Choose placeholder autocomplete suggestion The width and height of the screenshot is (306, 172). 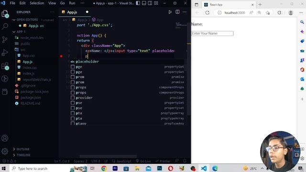127,62
